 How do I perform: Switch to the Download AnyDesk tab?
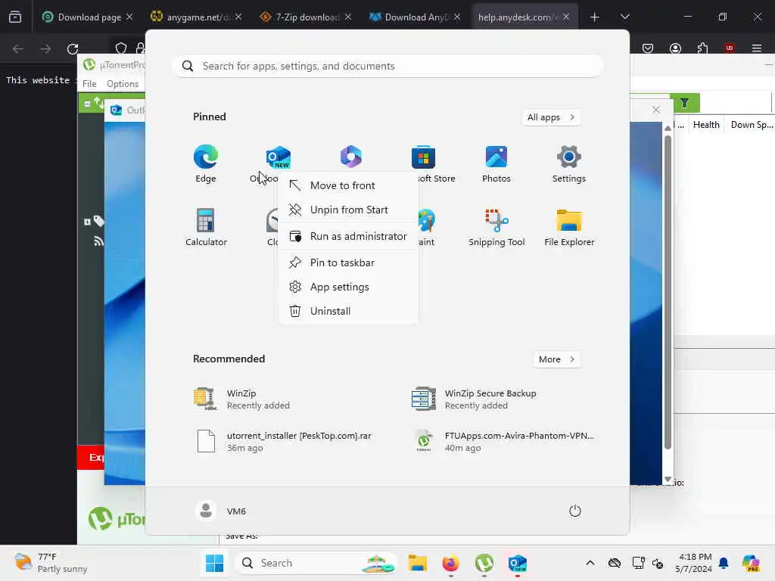tap(416, 17)
